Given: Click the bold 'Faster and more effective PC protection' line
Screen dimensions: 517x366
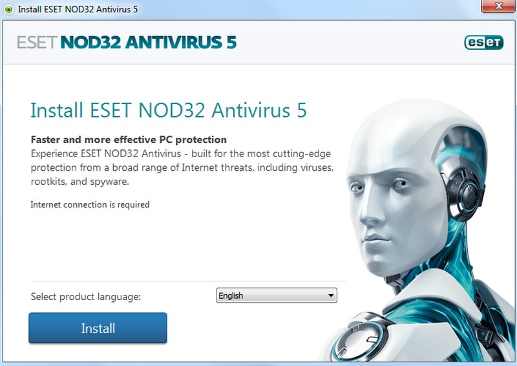Looking at the screenshot, I should 129,140.
